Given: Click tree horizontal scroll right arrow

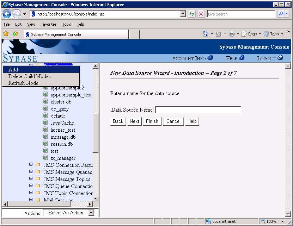Looking at the screenshot, I should 90,204.
